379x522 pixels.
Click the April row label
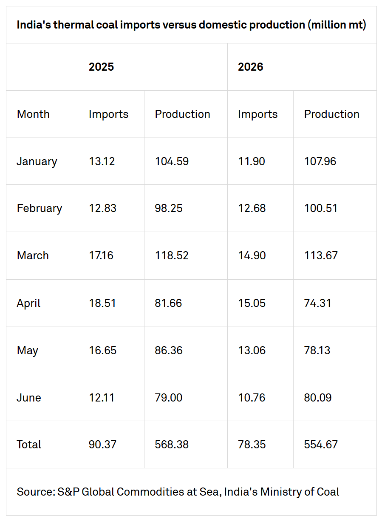point(28,303)
